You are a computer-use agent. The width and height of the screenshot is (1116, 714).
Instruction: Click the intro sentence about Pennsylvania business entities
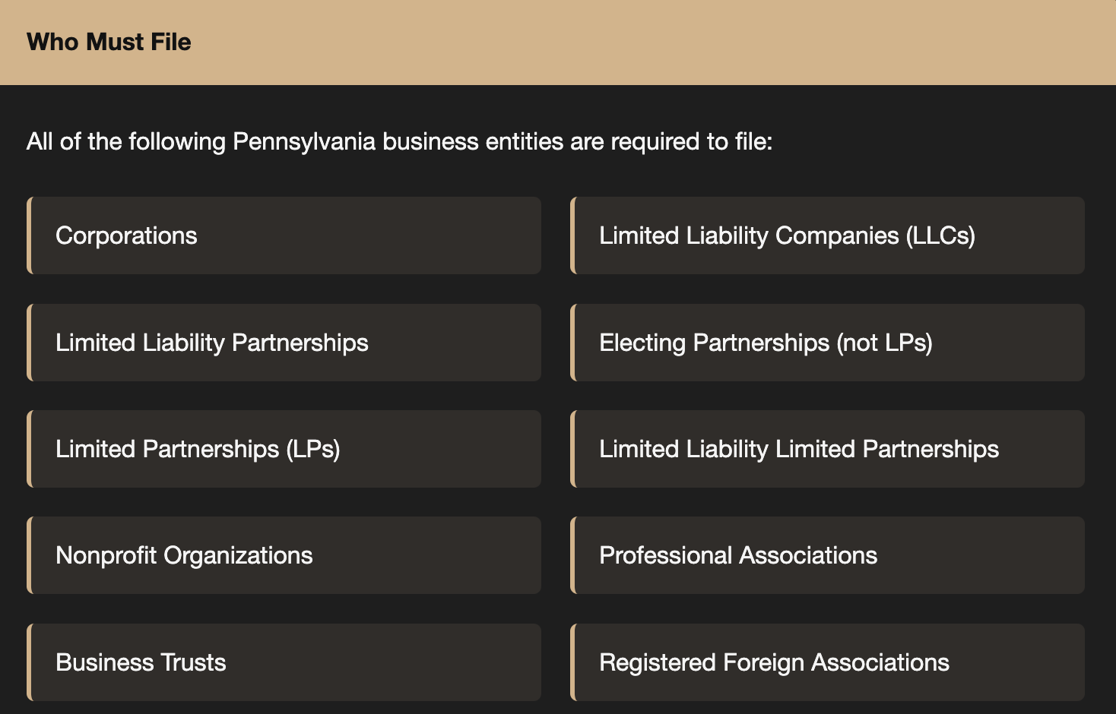[399, 142]
